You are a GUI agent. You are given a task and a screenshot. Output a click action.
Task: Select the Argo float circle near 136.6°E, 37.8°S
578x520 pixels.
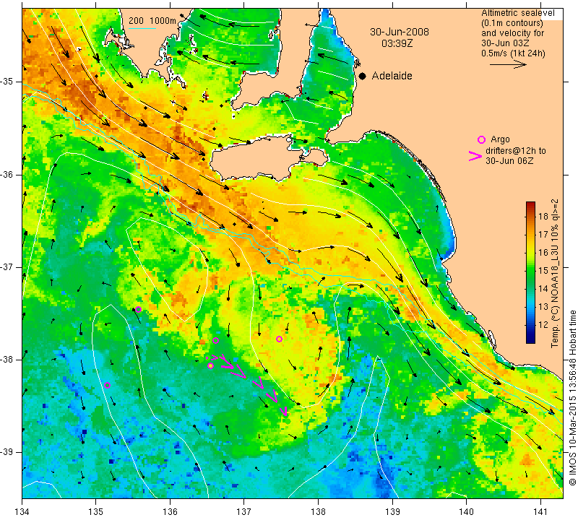(x=215, y=340)
